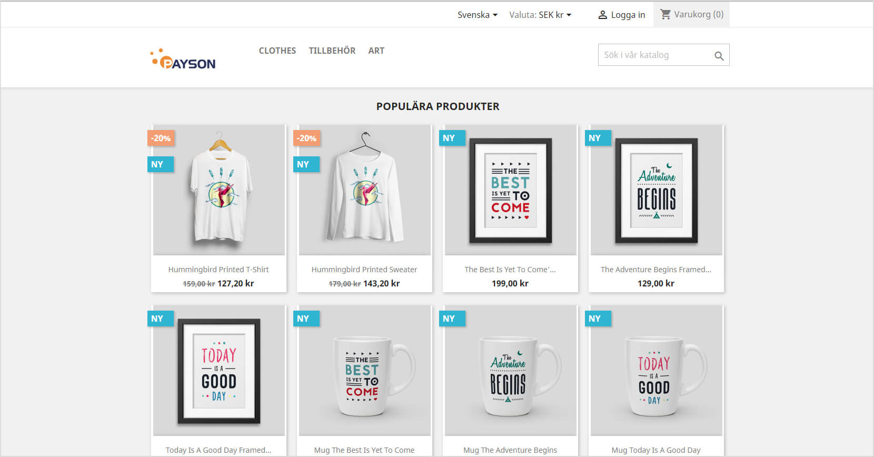This screenshot has width=874, height=457.
Task: Click NY badge on Adventure Begins framed poster
Action: coord(598,138)
